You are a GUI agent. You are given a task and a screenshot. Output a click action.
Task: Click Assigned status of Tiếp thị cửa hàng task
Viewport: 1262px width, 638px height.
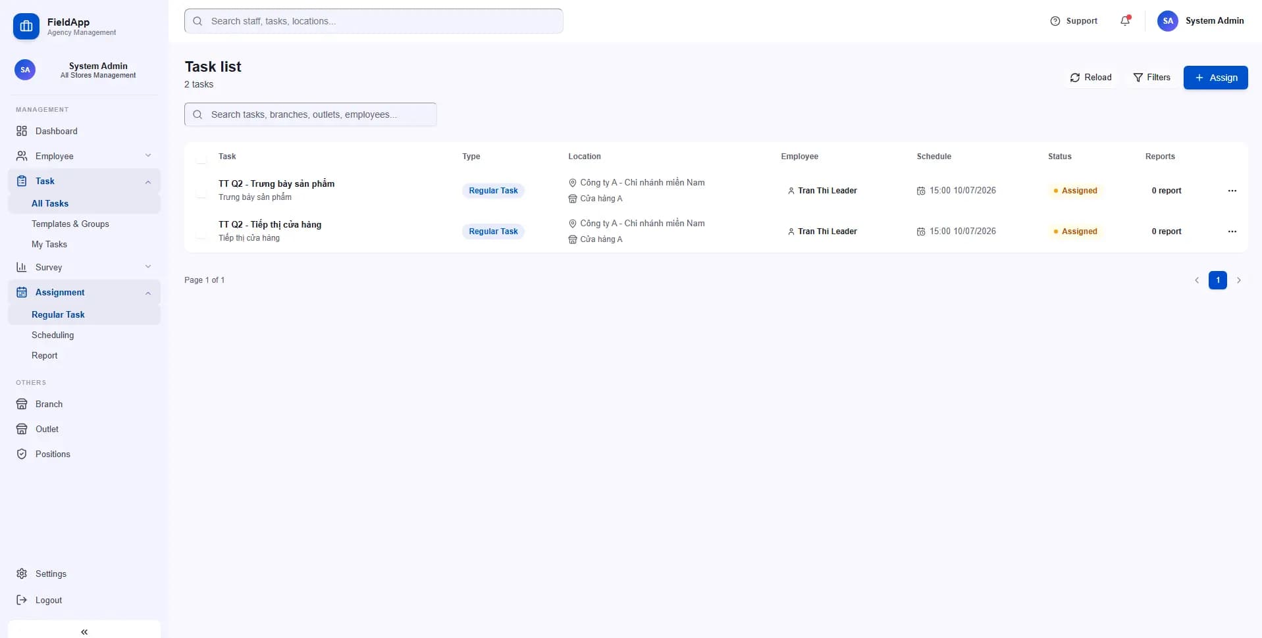(x=1075, y=232)
